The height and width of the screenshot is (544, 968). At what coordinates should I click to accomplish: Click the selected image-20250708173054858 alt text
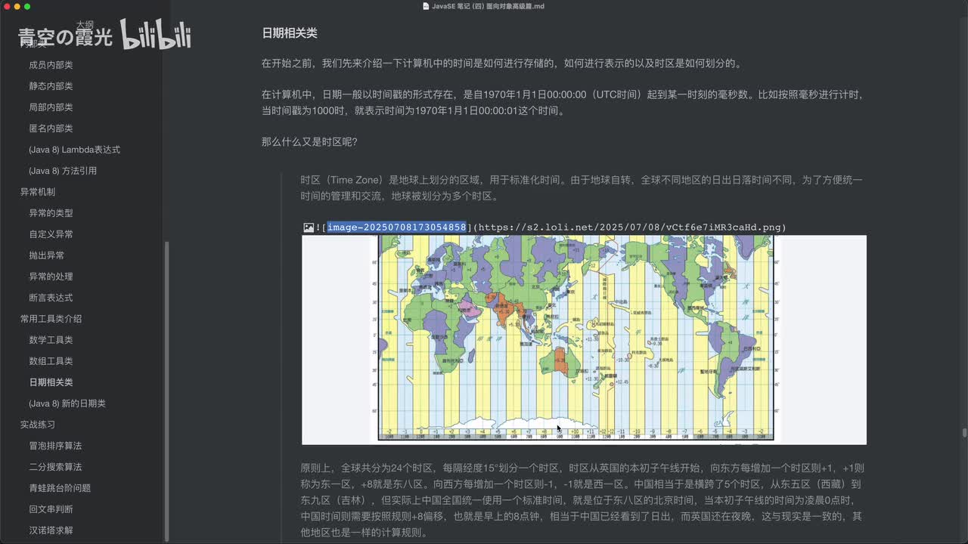click(397, 227)
